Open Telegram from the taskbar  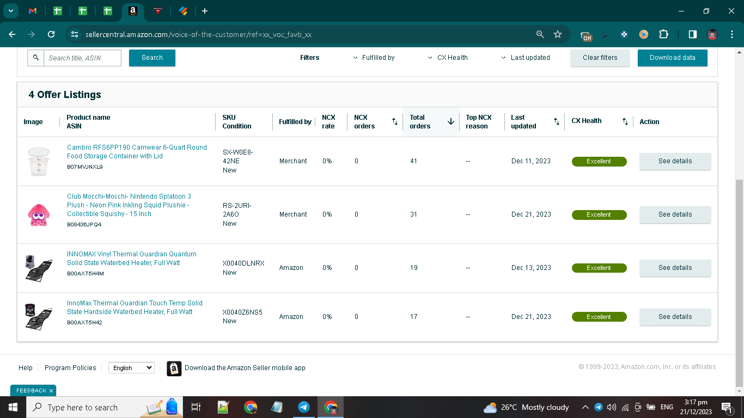(304, 407)
